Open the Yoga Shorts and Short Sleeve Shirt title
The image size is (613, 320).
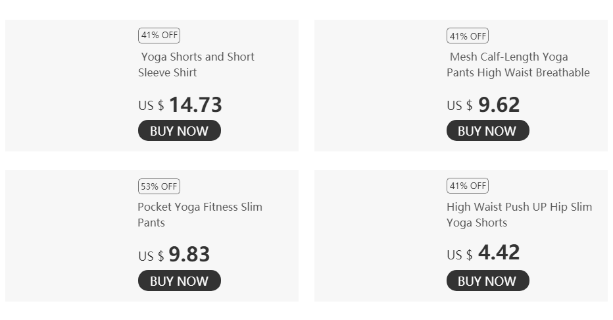pyautogui.click(x=197, y=65)
